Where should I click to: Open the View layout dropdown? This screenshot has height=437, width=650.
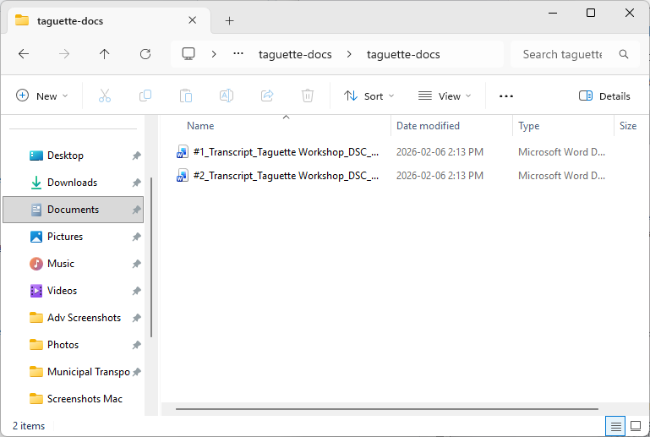[445, 96]
